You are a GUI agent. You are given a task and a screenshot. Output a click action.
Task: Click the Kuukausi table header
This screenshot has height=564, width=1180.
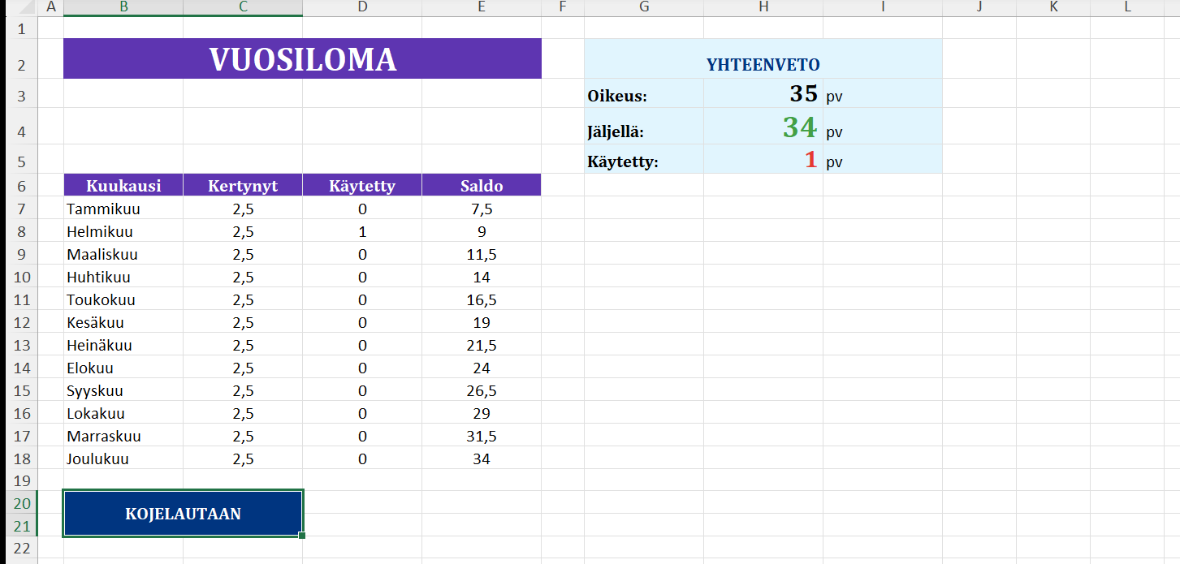click(x=123, y=186)
